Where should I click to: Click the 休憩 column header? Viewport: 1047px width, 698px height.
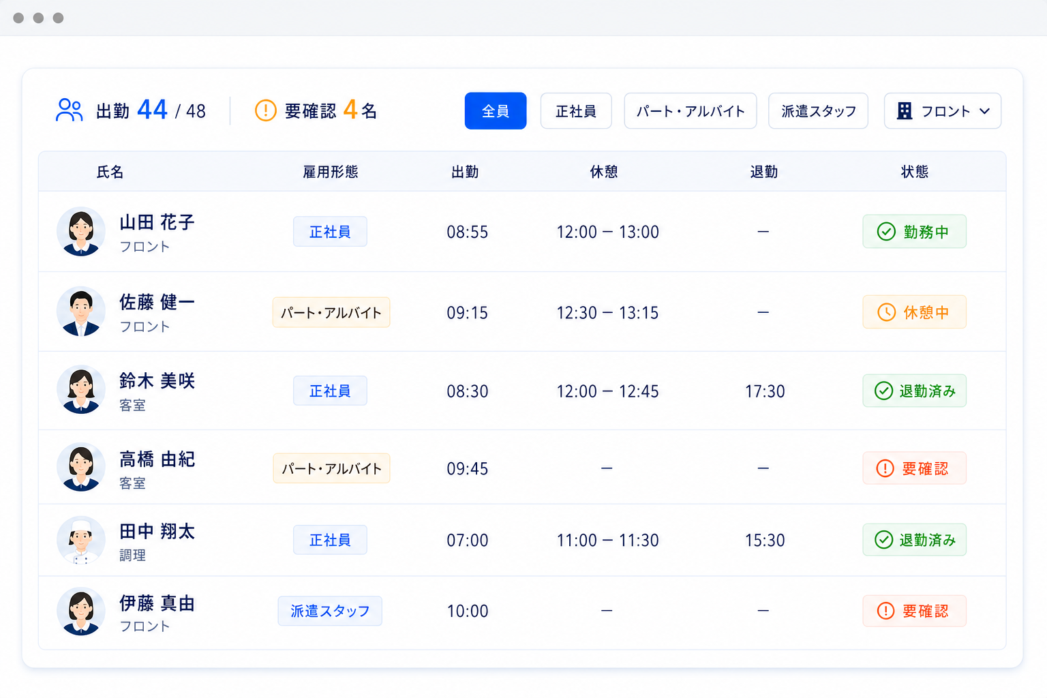tap(604, 172)
